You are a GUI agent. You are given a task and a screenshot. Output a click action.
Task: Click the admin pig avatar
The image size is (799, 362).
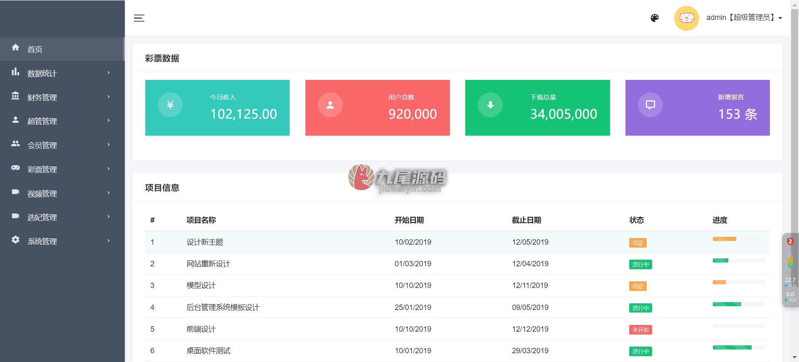(x=686, y=18)
